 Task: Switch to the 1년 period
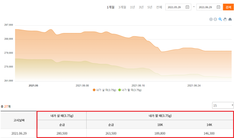[x=132, y=7]
